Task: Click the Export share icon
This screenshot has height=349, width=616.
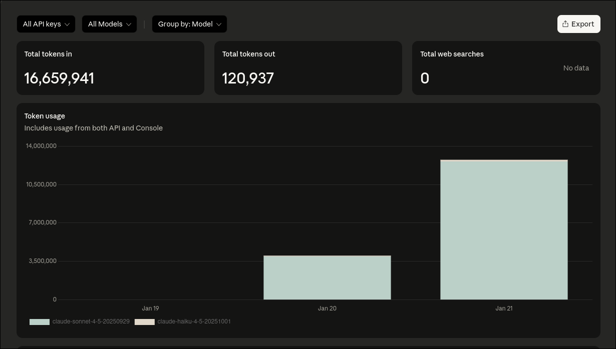Action: [565, 23]
